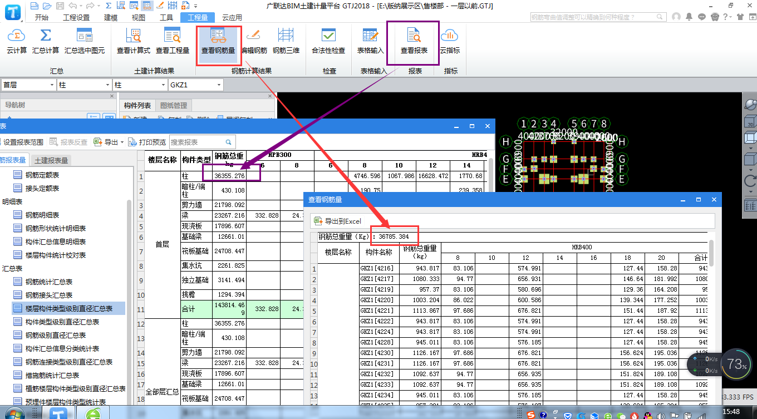Open 查看工程量 view quantities tool

coord(173,41)
